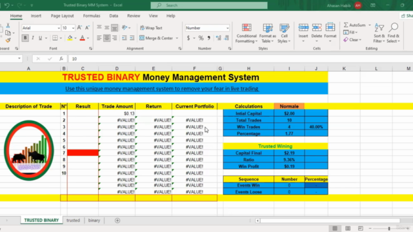Open Find & Select
The image size is (413, 232).
click(x=393, y=34)
